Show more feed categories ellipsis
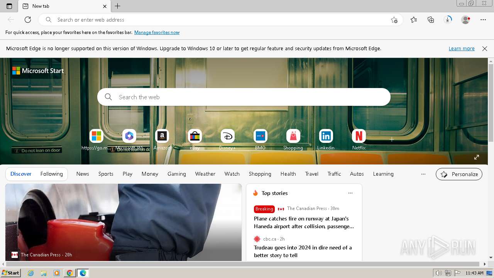 click(423, 174)
